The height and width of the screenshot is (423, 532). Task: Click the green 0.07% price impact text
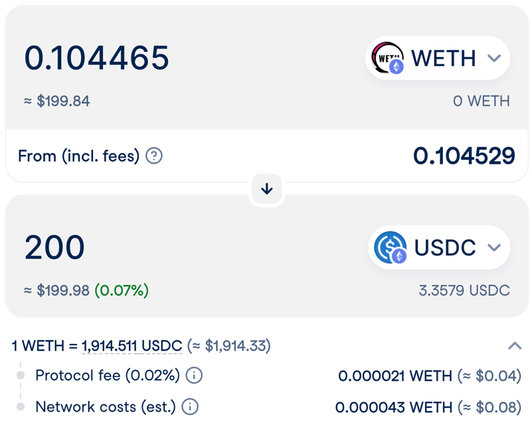point(122,290)
